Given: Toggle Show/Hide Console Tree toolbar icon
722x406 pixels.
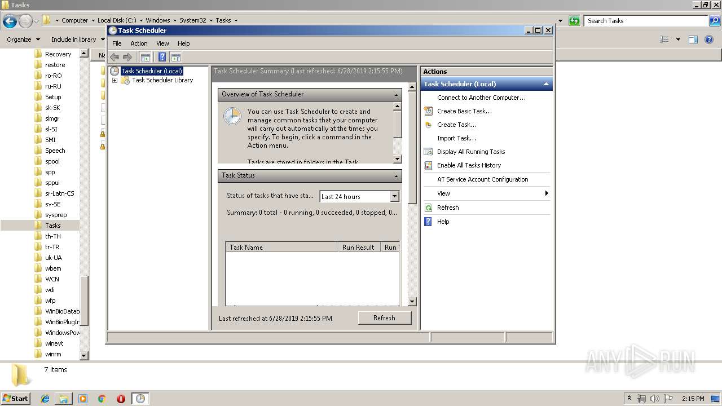Looking at the screenshot, I should (x=145, y=57).
